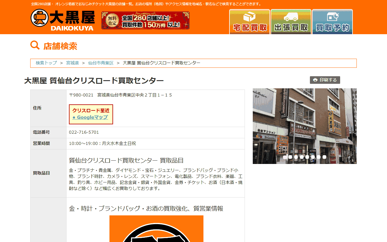Screen dimensions: 387x242
Task: Go to 検索トップ in the breadcrumb
Action: [46, 63]
